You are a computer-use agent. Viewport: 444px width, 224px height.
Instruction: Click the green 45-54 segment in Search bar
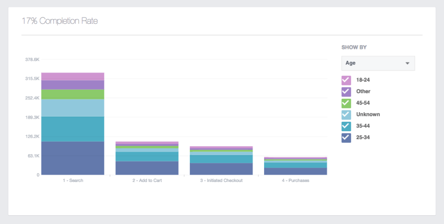(x=73, y=94)
